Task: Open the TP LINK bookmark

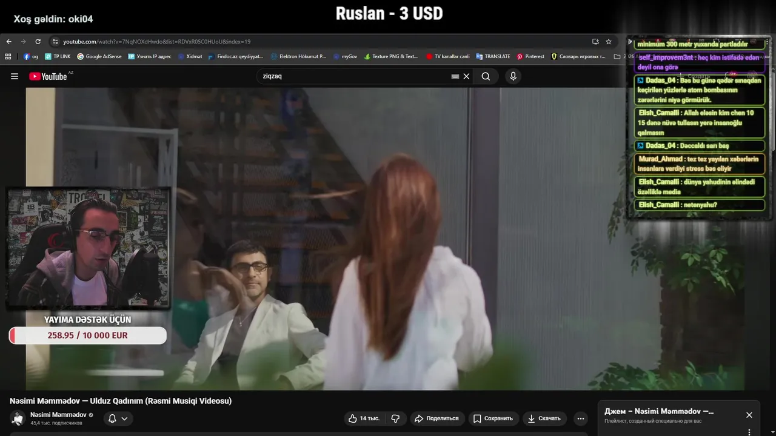Action: [58, 56]
